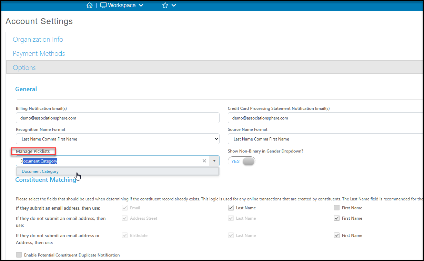Clear the Manage Picklists selection with X

pos(204,161)
